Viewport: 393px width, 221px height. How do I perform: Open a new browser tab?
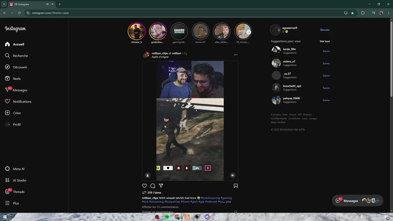click(x=60, y=4)
